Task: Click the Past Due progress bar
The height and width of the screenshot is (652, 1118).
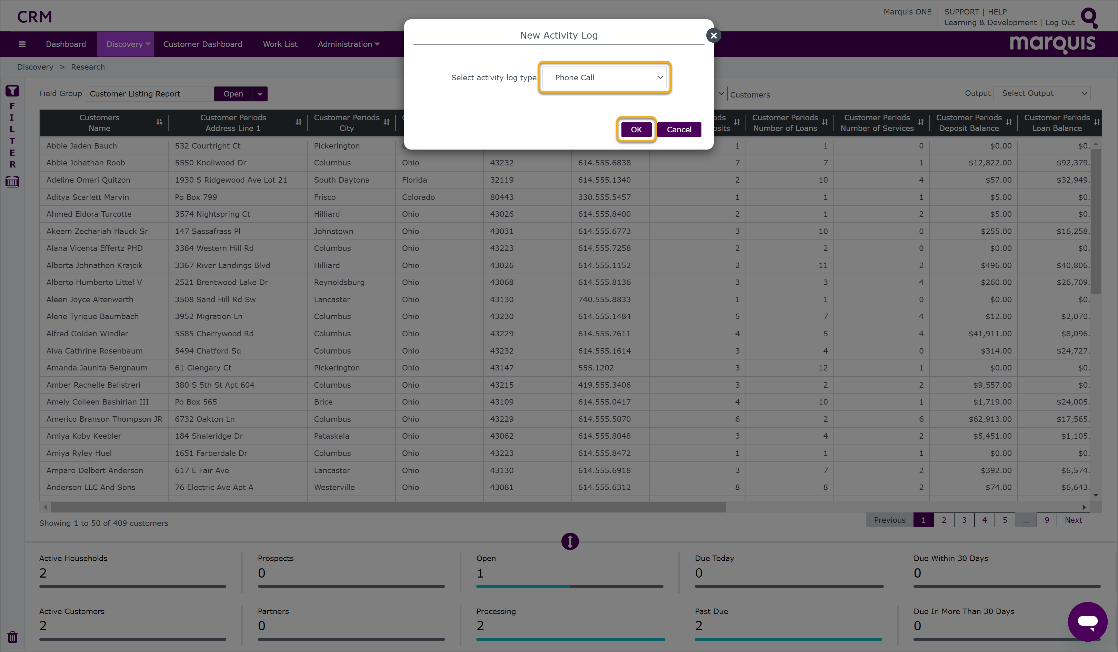Action: (x=788, y=639)
